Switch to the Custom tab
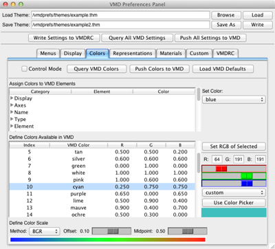Viewport: 275px width, 249px height. pyautogui.click(x=199, y=54)
